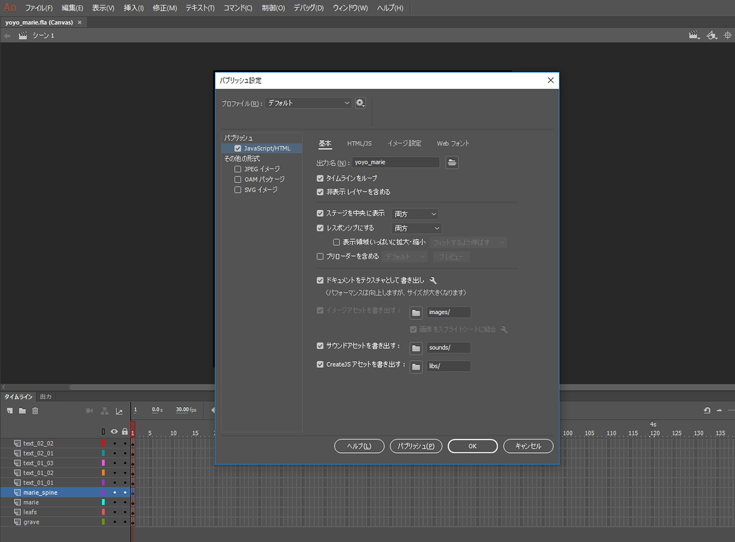Toggle レスポンシブにする checkbox

point(321,228)
